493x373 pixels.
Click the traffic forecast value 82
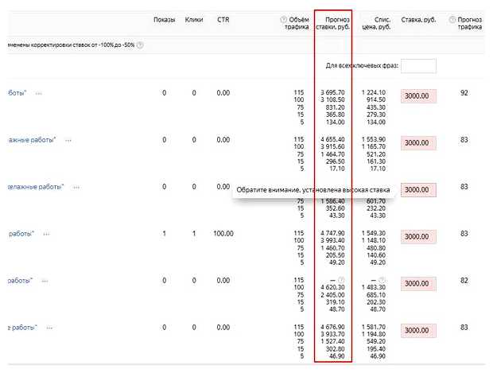(464, 280)
